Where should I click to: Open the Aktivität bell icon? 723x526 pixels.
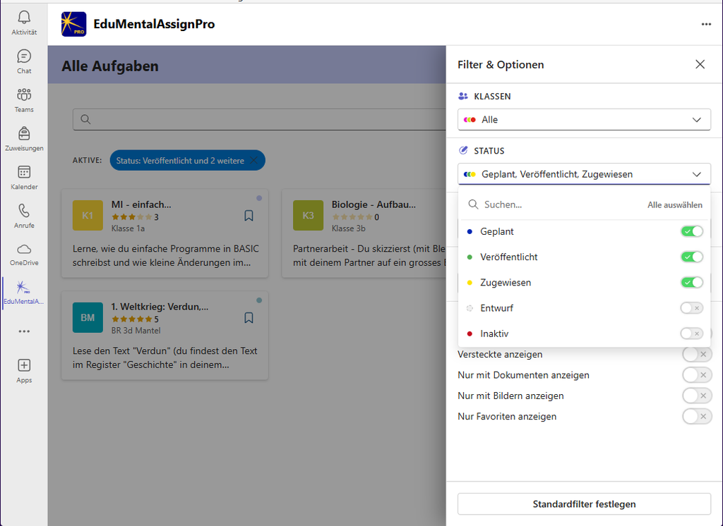pos(24,18)
